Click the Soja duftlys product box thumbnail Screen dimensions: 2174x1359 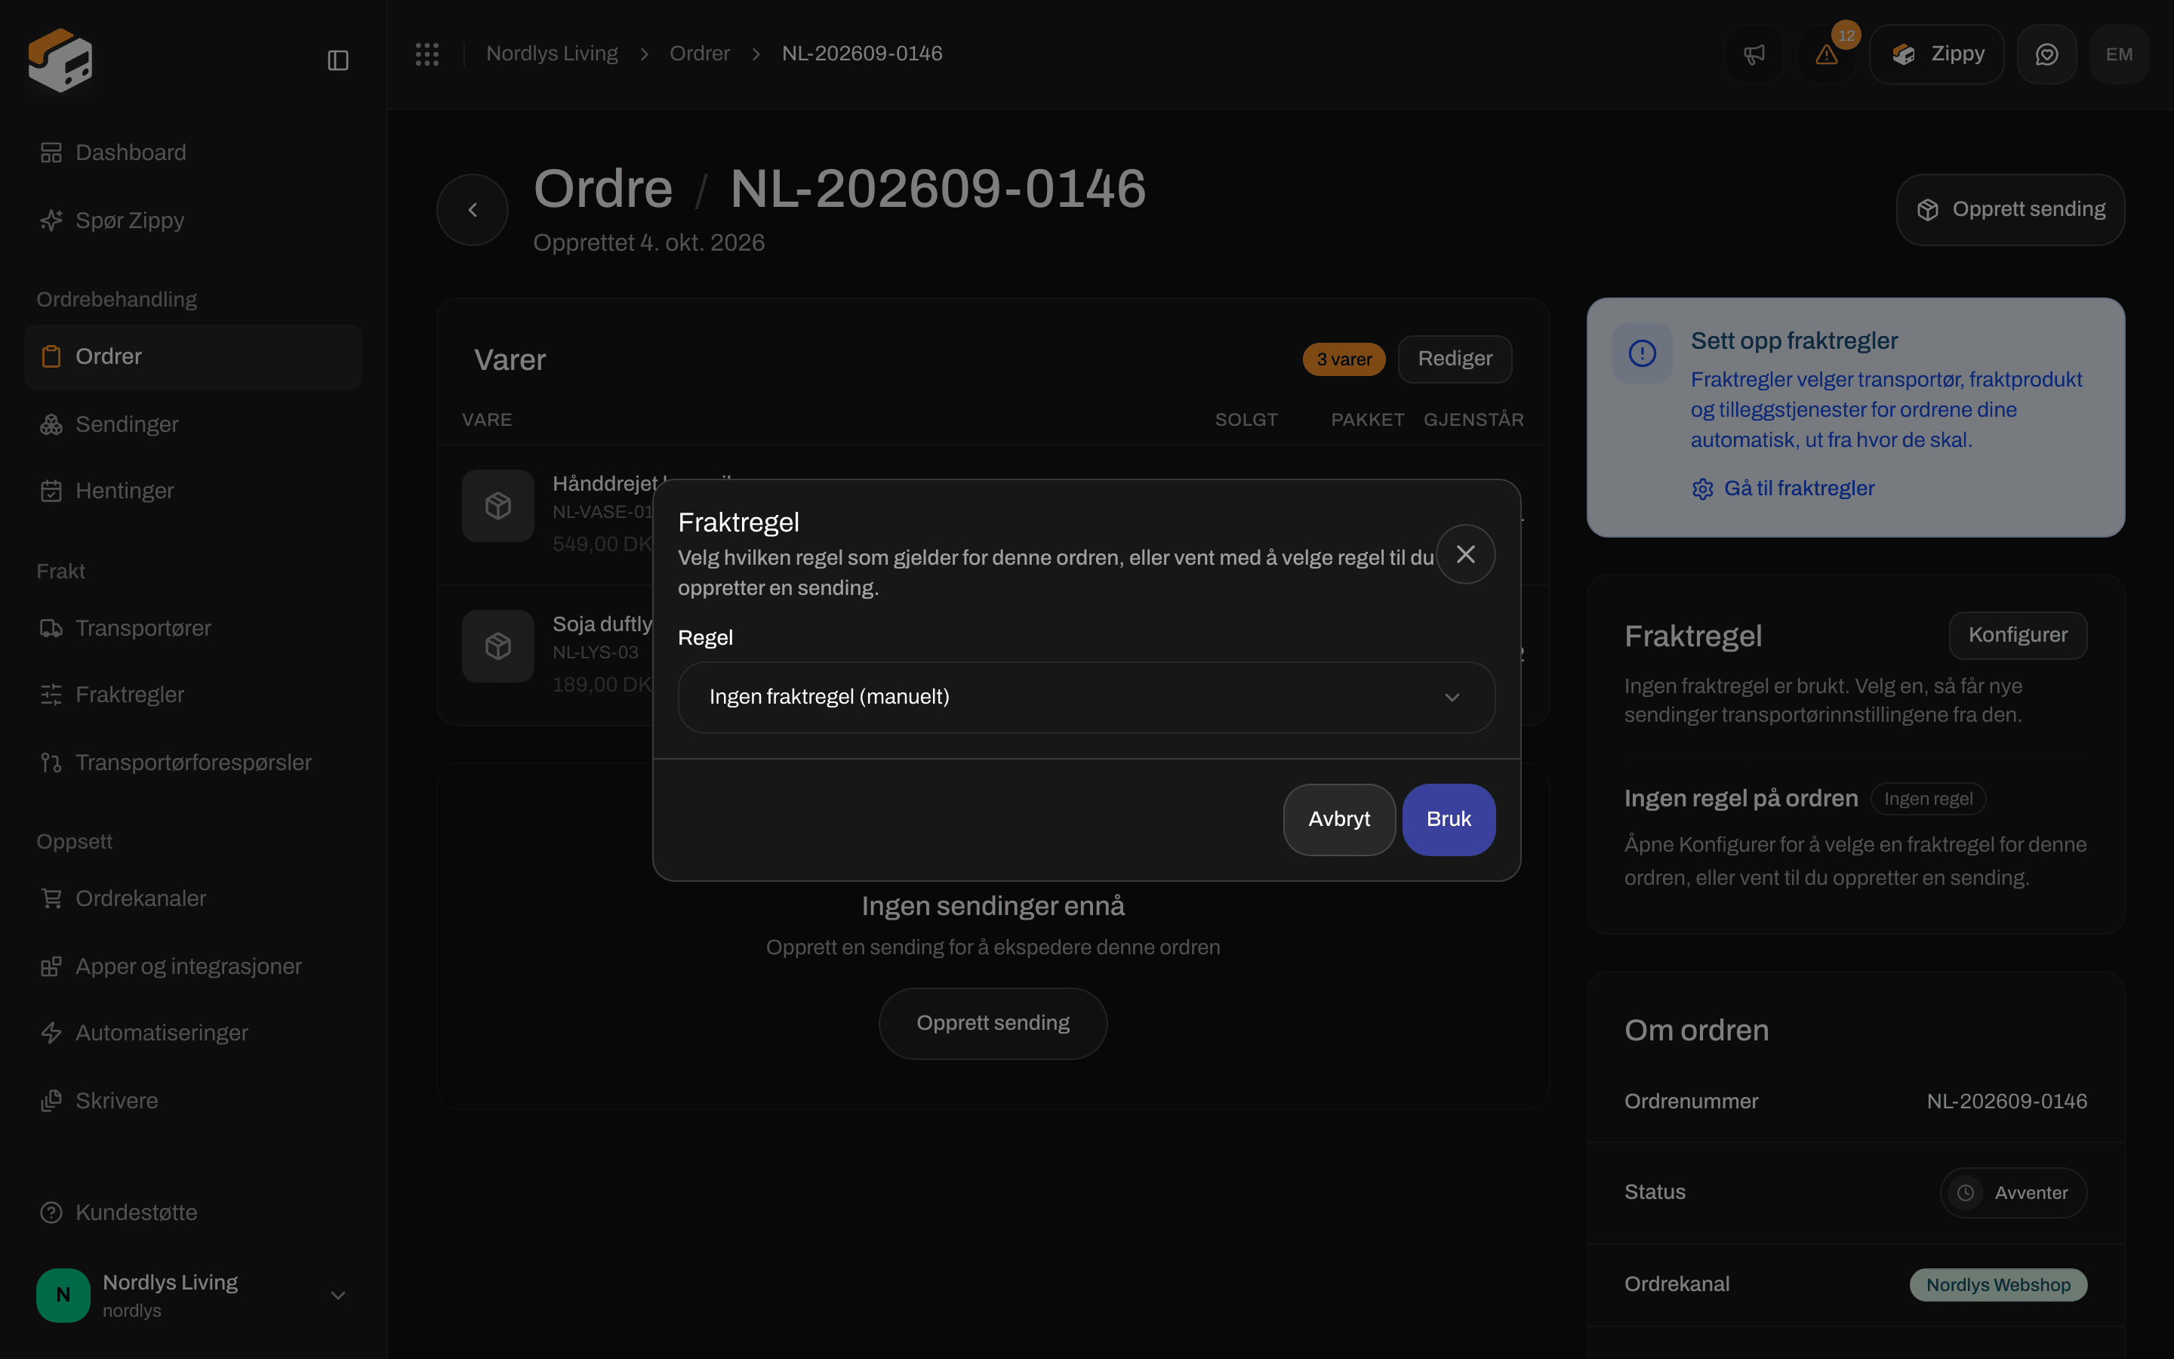498,646
